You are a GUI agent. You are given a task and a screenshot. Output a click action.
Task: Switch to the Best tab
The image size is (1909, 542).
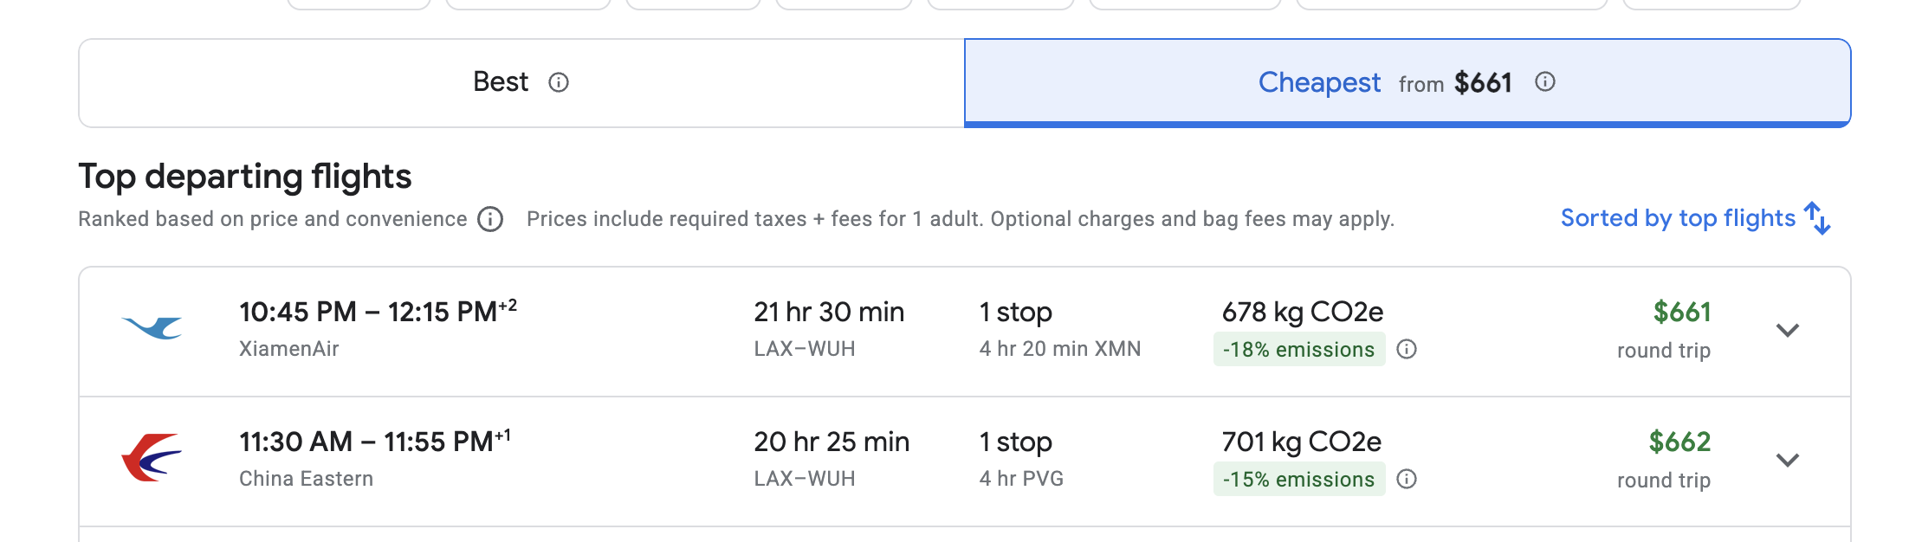click(501, 82)
